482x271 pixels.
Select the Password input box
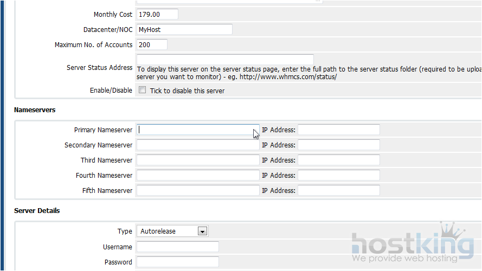click(177, 262)
